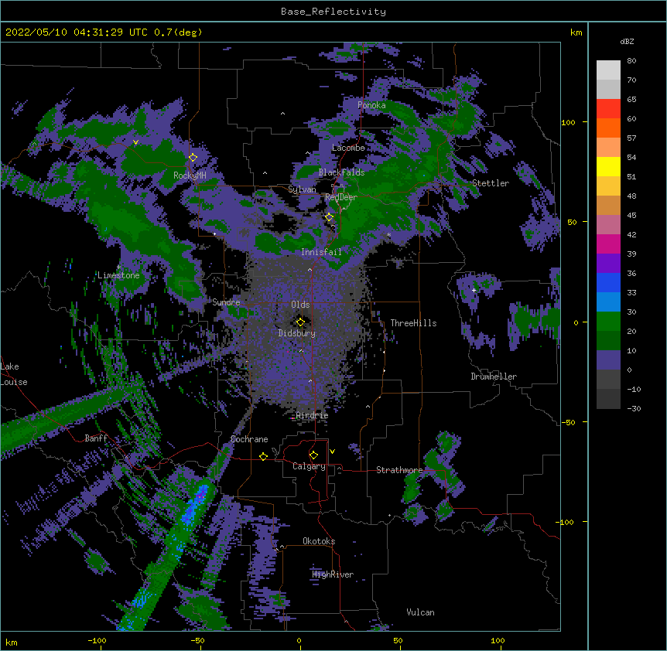Click the Stettler city label
This screenshot has height=651, width=667.
click(x=491, y=183)
